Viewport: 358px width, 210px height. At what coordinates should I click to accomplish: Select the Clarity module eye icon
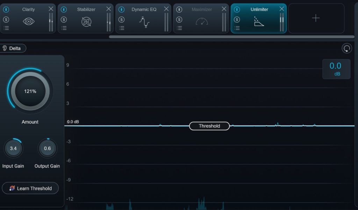(x=29, y=22)
